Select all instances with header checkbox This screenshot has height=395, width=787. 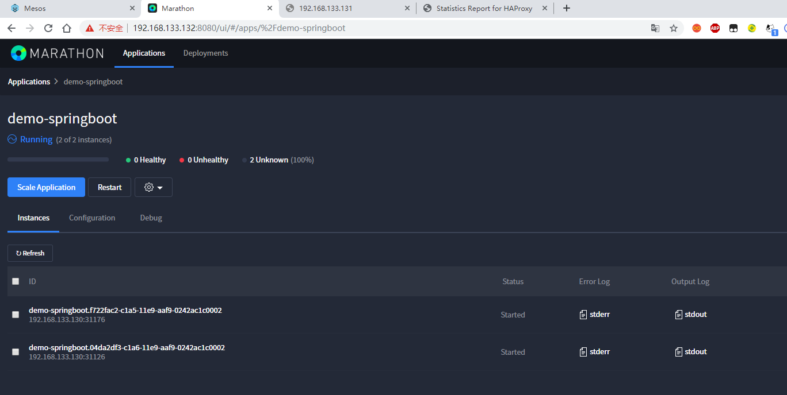(x=16, y=281)
